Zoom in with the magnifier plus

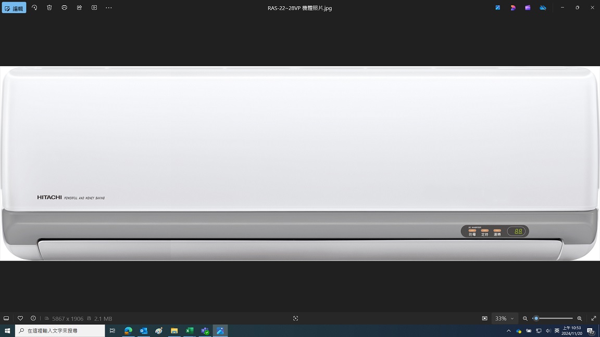579,318
